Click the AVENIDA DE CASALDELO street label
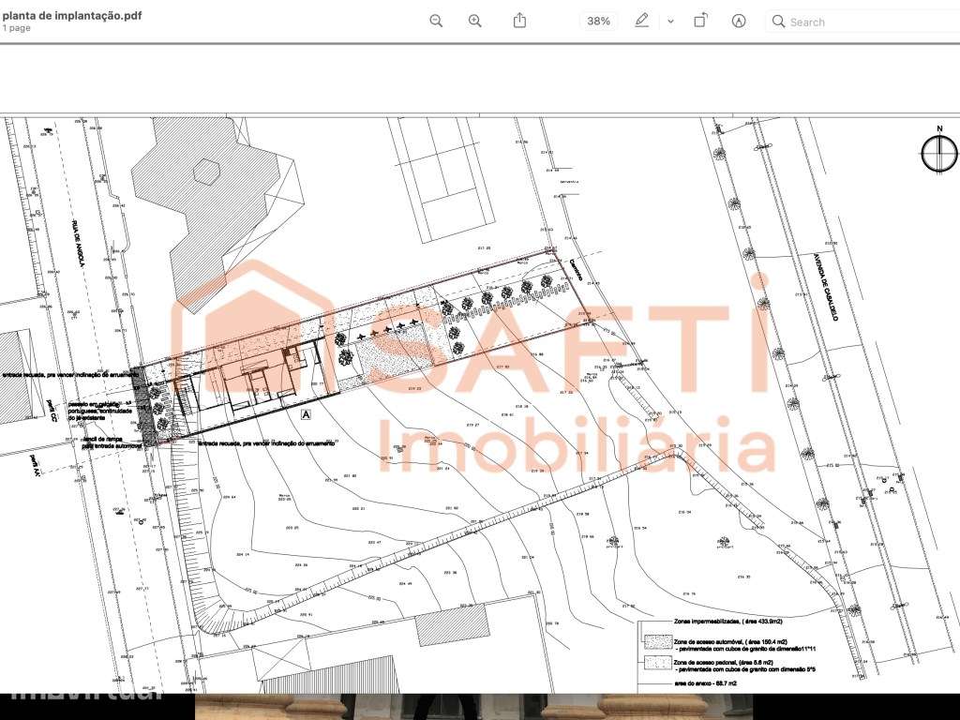Image resolution: width=960 pixels, height=720 pixels. [827, 287]
